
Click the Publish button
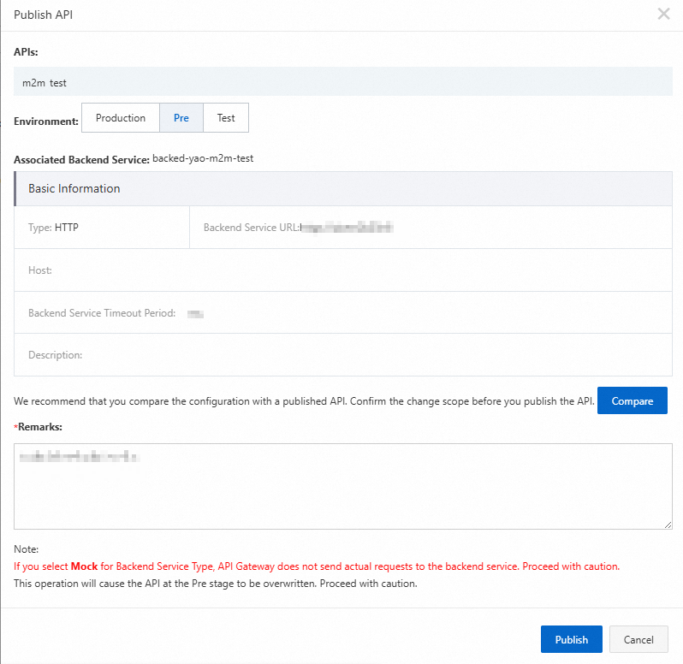(x=571, y=639)
